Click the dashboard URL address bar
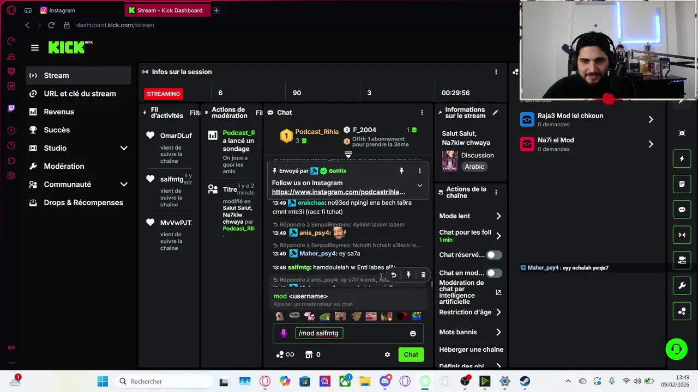This screenshot has height=392, width=698. 115,25
